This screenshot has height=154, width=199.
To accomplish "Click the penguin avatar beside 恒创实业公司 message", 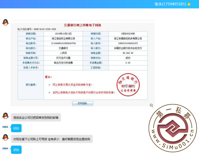I will point(5,116).
